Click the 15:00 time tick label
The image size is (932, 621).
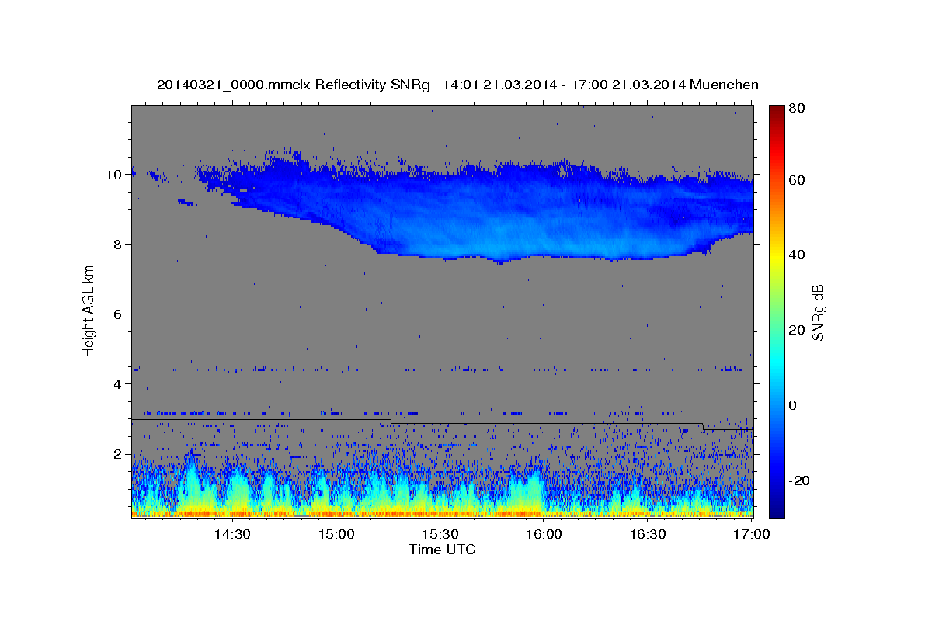(336, 535)
